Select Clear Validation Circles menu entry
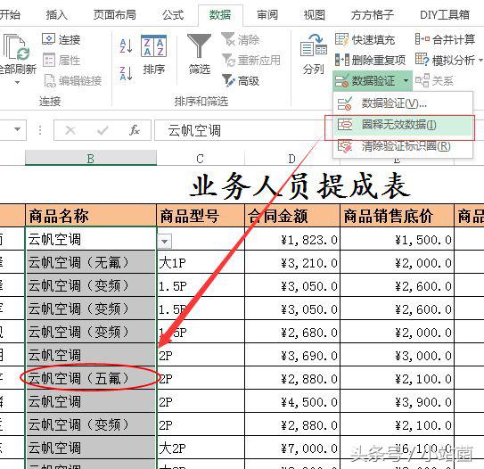The height and width of the screenshot is (469, 484). [x=403, y=145]
